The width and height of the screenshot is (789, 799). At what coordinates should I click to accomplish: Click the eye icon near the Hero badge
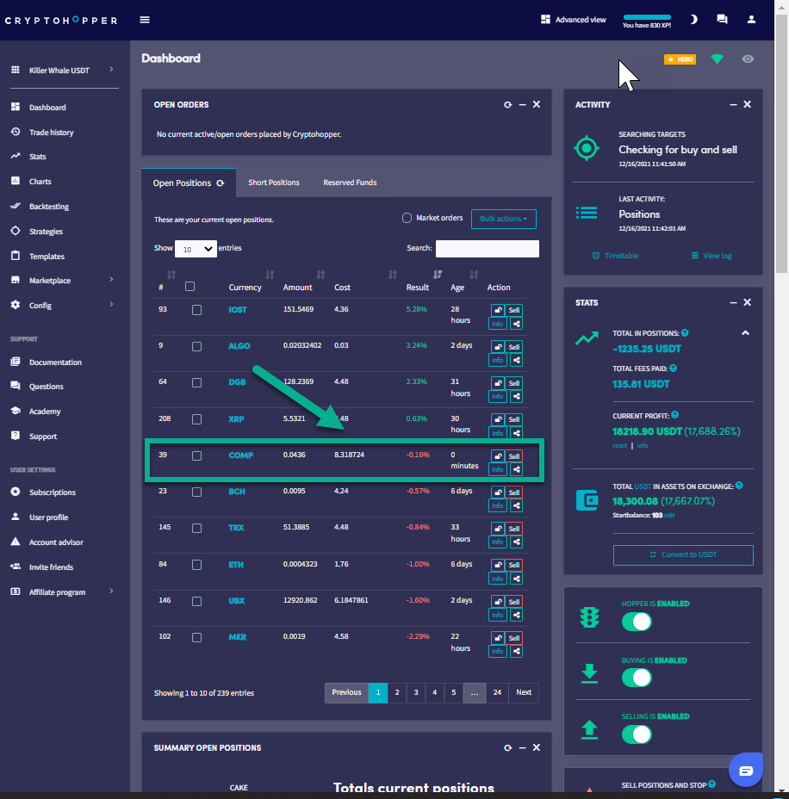tap(748, 59)
